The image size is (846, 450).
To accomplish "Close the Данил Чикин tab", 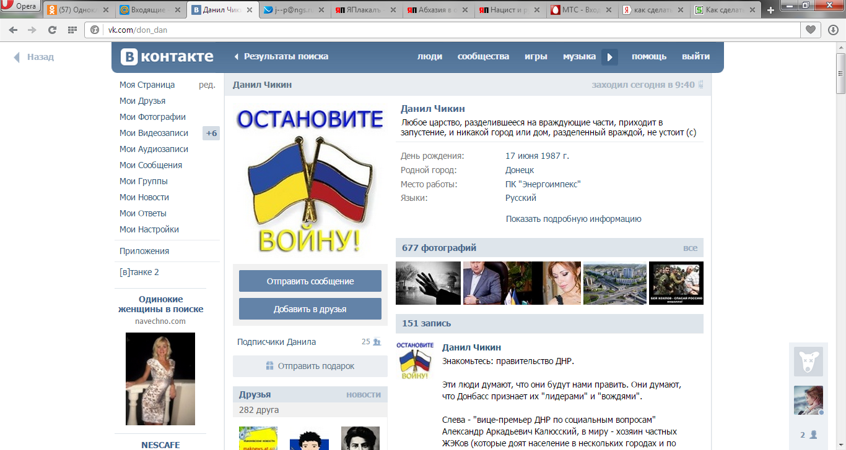I will [248, 10].
